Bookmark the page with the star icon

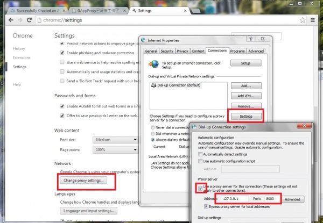point(303,20)
